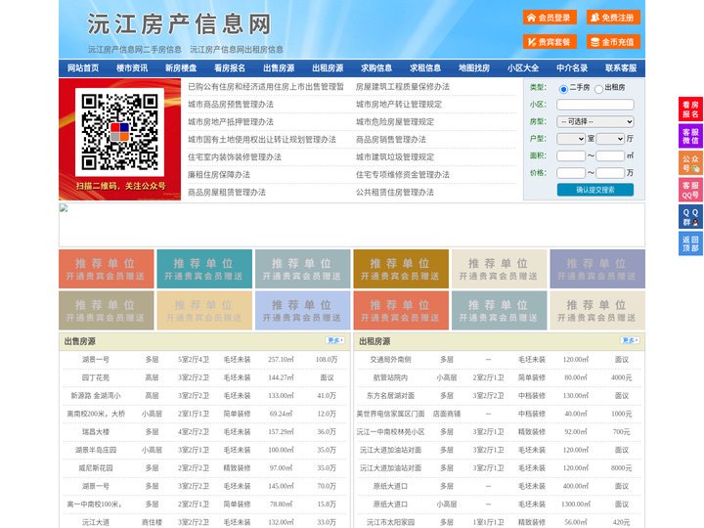Open the 城市房地产抵押管理办法 link
Viewport: 704px width, 528px height.
231,121
